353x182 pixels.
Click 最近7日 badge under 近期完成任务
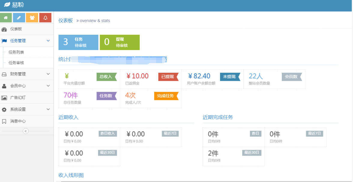click(x=315, y=134)
